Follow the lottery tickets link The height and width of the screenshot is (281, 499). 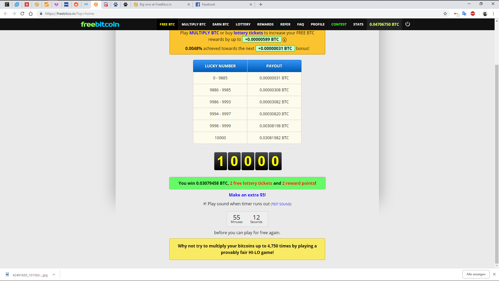(248, 33)
